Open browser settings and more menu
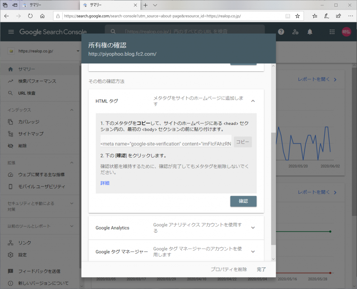 pos(351,16)
